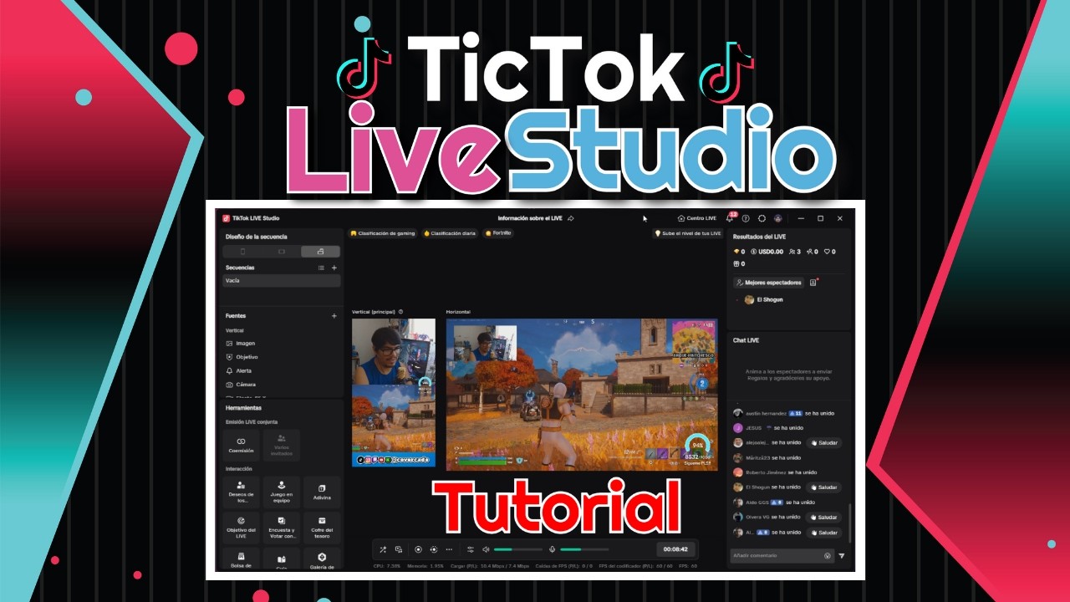Screen dimensions: 1070x602
Task: Click the chat panel scrollbar
Action: click(x=849, y=523)
